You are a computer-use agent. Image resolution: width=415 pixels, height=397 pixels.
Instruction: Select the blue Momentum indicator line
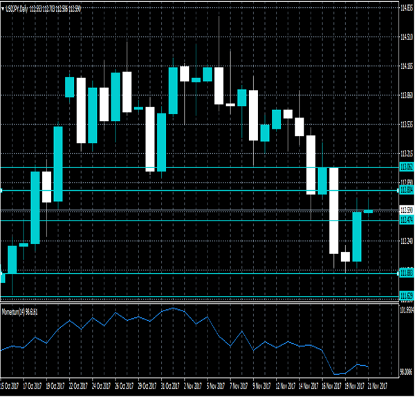coord(184,341)
